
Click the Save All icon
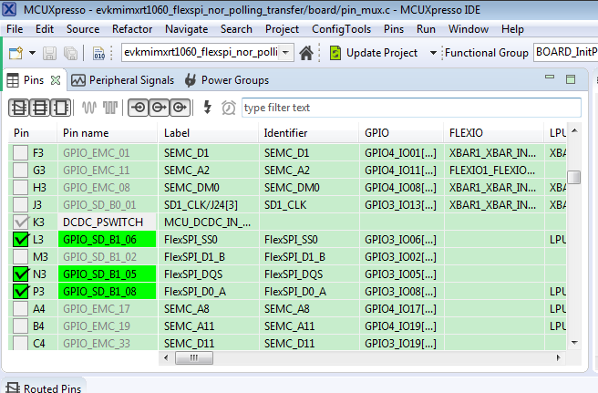[70, 53]
